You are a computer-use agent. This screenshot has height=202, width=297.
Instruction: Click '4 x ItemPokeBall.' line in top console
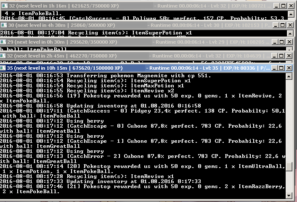(33, 13)
